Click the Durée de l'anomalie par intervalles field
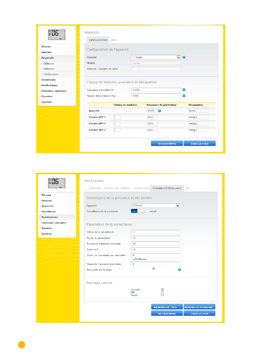The image size is (253, 358). (x=155, y=255)
